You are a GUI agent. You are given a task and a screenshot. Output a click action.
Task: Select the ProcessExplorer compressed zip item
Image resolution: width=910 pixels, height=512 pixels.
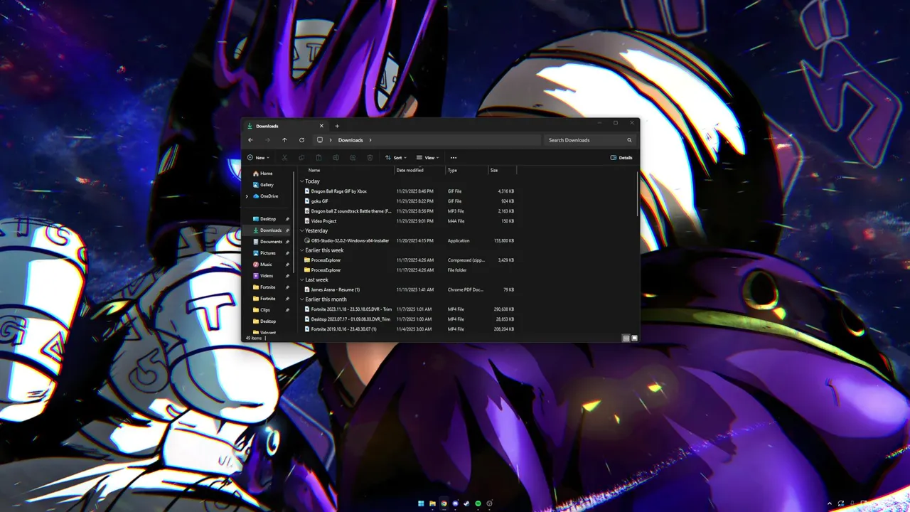pyautogui.click(x=409, y=260)
